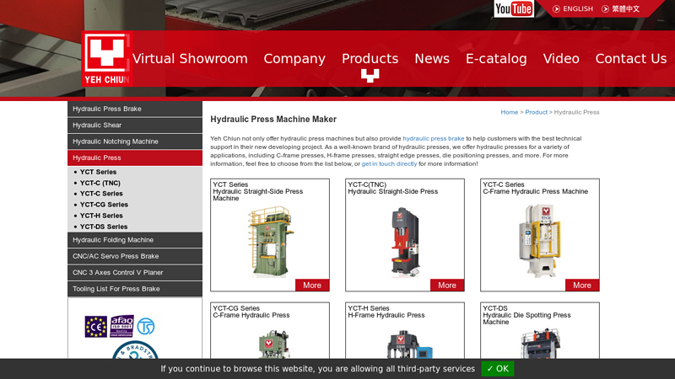This screenshot has height=379, width=675.
Task: Click More on the YCT-C(TNC) card
Action: tap(447, 286)
